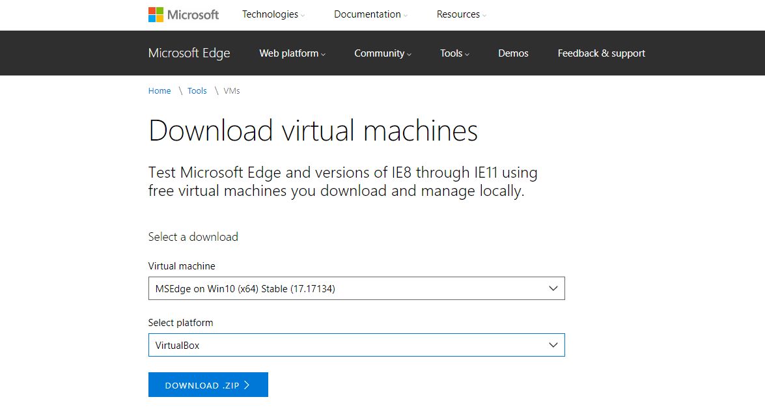Click the Virtual machine label
This screenshot has width=765, height=410.
[x=182, y=266]
